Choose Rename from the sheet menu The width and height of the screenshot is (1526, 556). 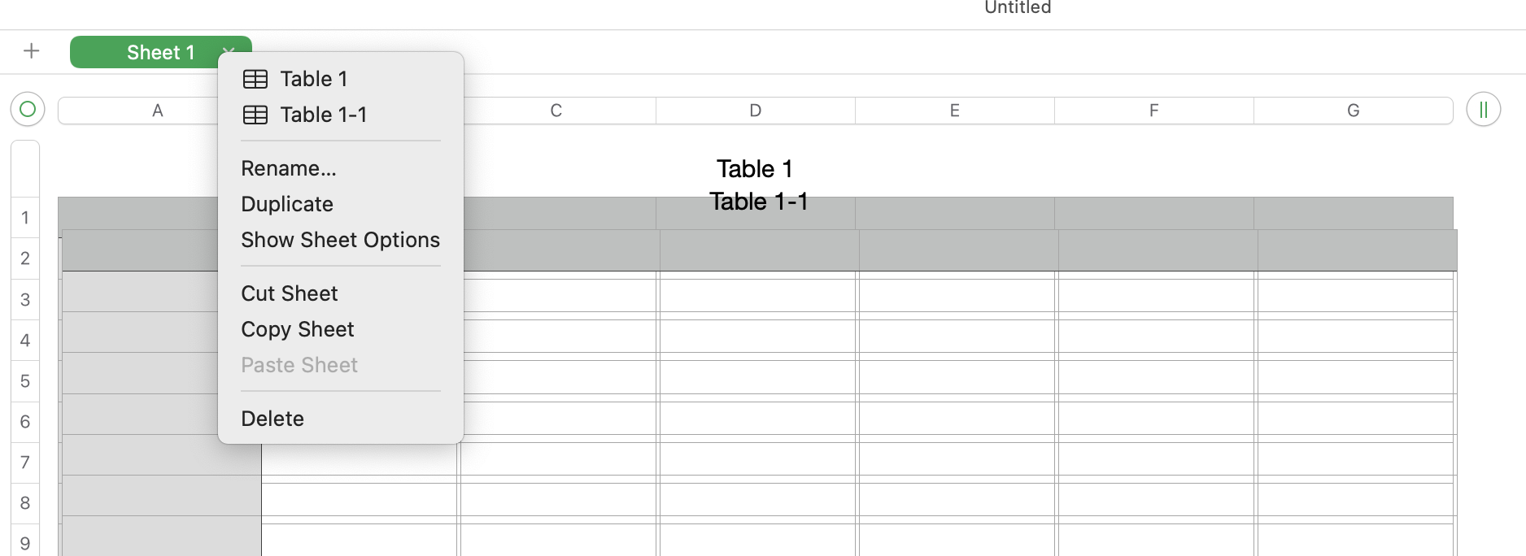[288, 168]
